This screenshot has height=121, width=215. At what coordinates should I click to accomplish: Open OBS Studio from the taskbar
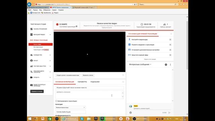click(x=134, y=119)
